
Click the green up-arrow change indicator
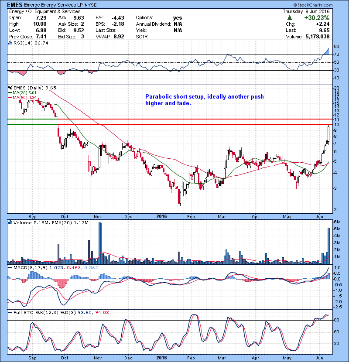(290, 18)
